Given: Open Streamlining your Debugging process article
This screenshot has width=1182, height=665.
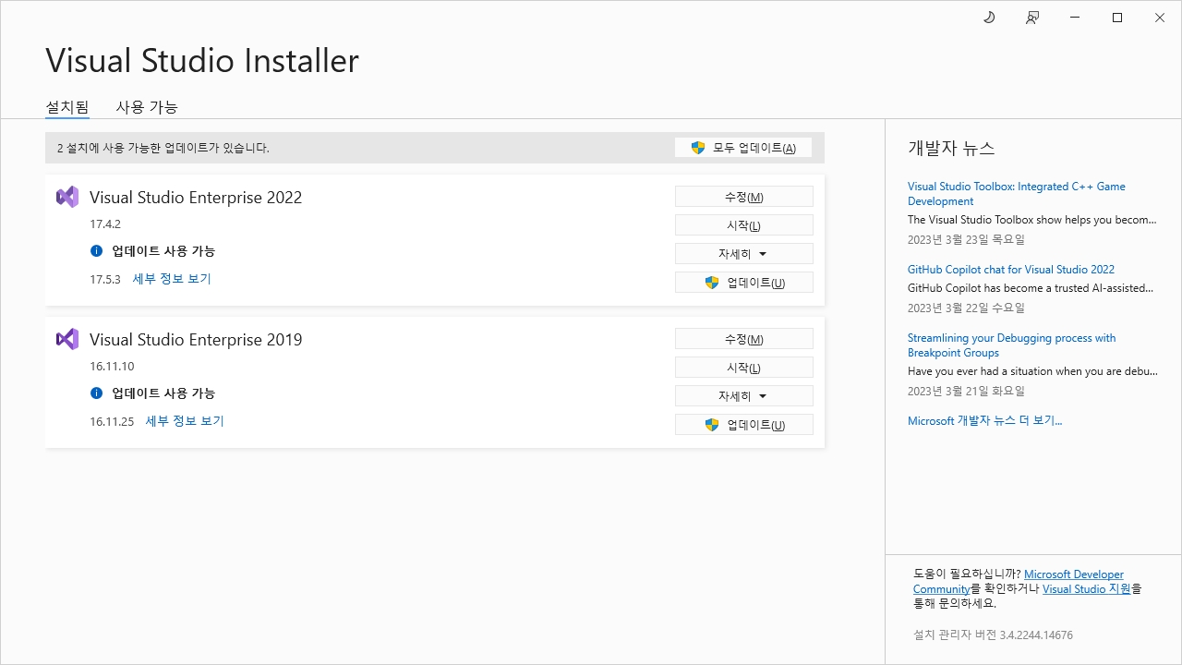Looking at the screenshot, I should (1011, 345).
